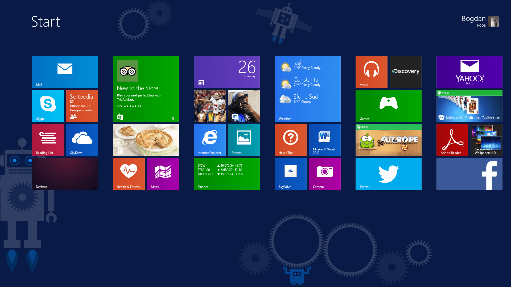Open the Finance stock ticker tile
The width and height of the screenshot is (511, 287).
click(x=227, y=174)
